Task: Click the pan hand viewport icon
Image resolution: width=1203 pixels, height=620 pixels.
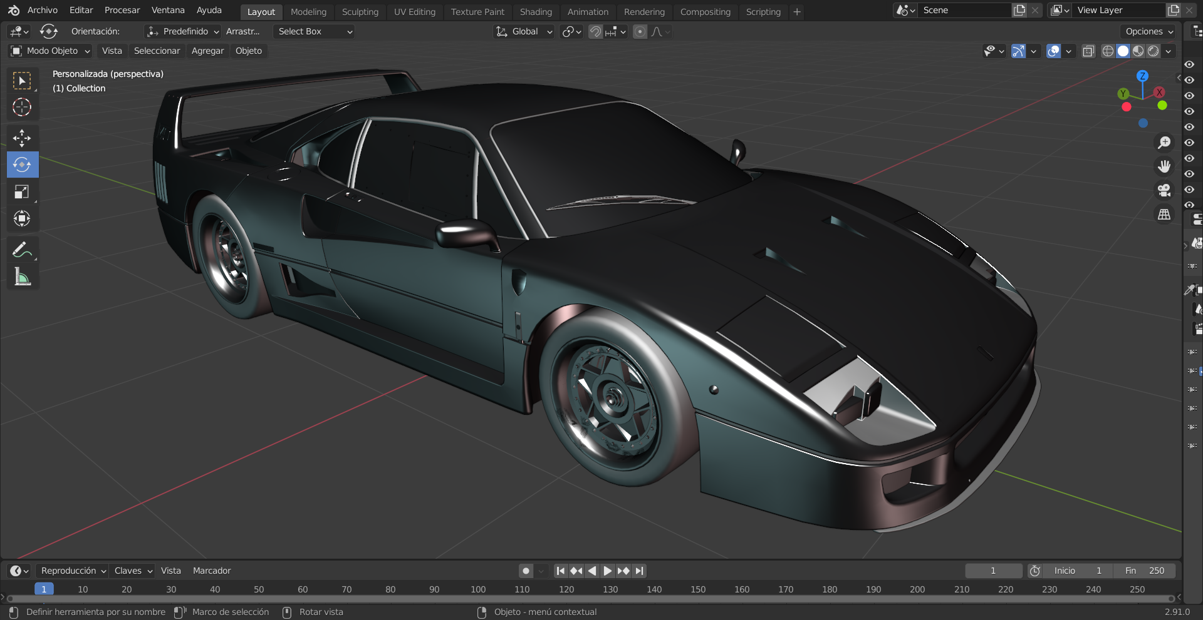Action: coord(1164,166)
